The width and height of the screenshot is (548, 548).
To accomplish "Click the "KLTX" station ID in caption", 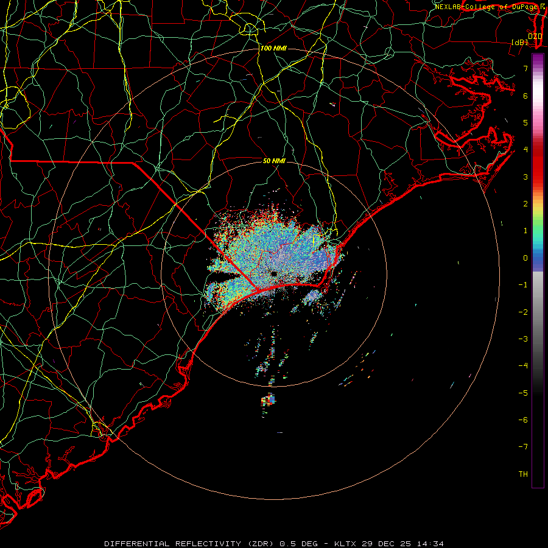I will pos(345,544).
